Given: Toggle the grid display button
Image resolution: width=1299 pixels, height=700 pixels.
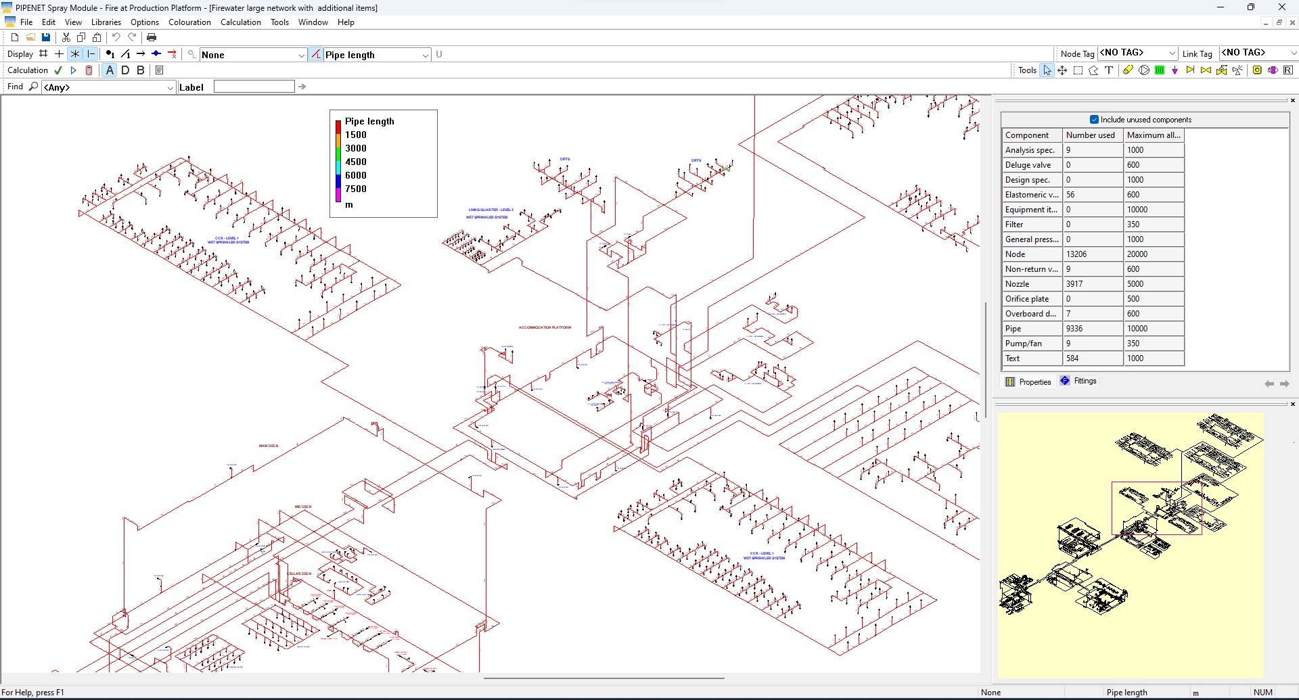Looking at the screenshot, I should (43, 54).
